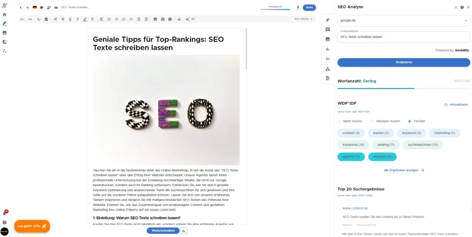Image resolution: width=472 pixels, height=237 pixels.
Task: Click the keywords (18) keyword chip
Action: (354, 144)
